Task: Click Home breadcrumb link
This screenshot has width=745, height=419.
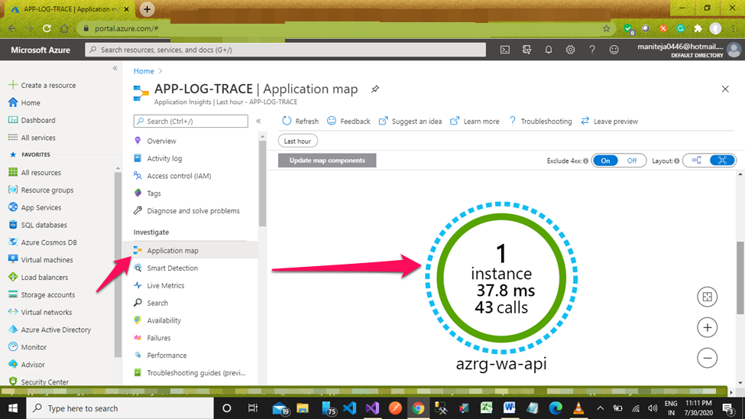Action: point(144,71)
